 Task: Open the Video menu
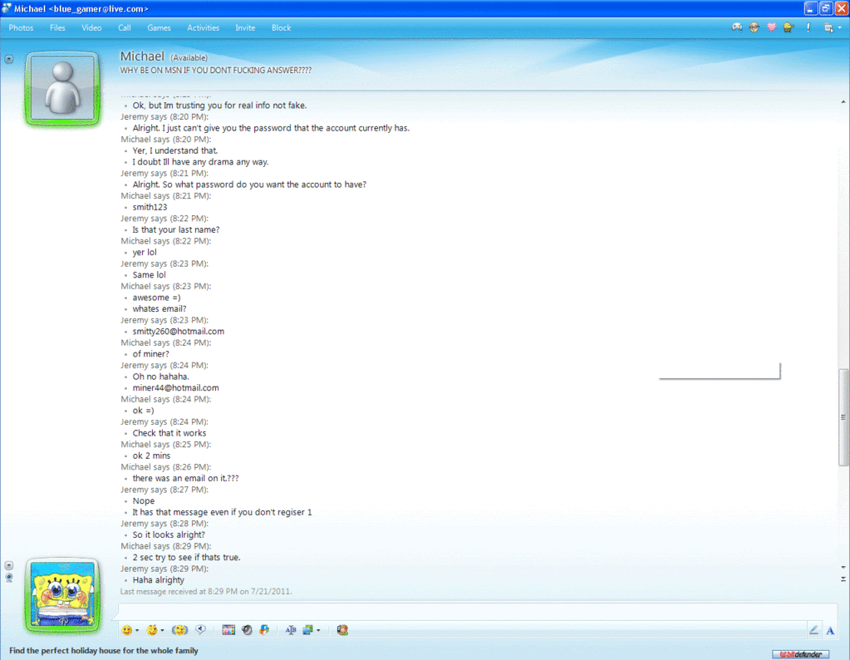click(x=91, y=27)
